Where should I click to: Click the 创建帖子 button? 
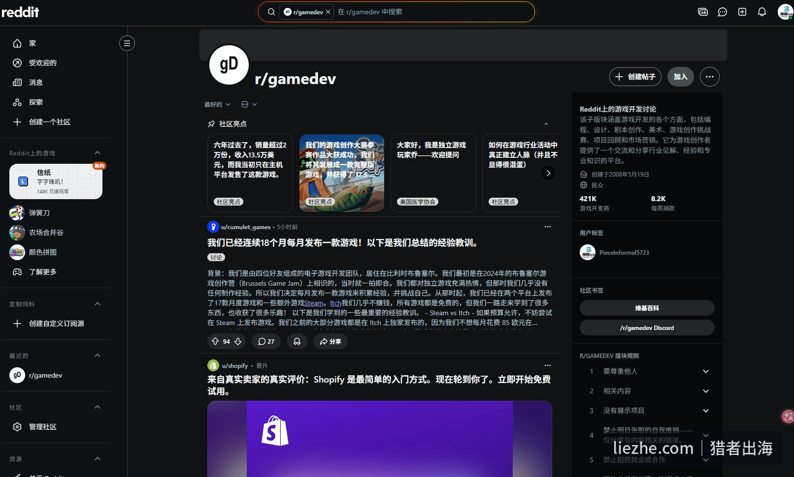point(635,77)
